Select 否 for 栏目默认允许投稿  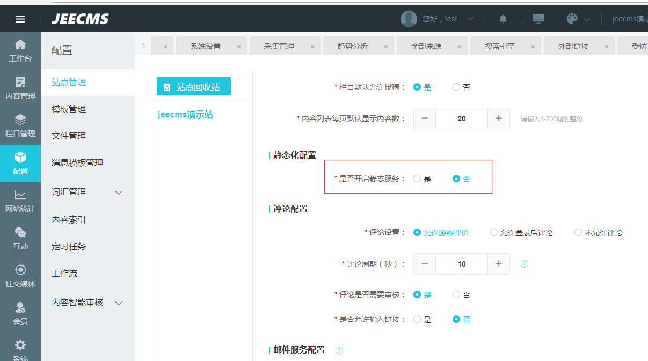tap(456, 87)
